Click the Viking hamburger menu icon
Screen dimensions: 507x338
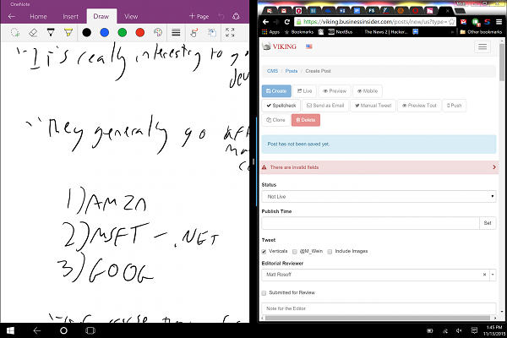pos(482,47)
